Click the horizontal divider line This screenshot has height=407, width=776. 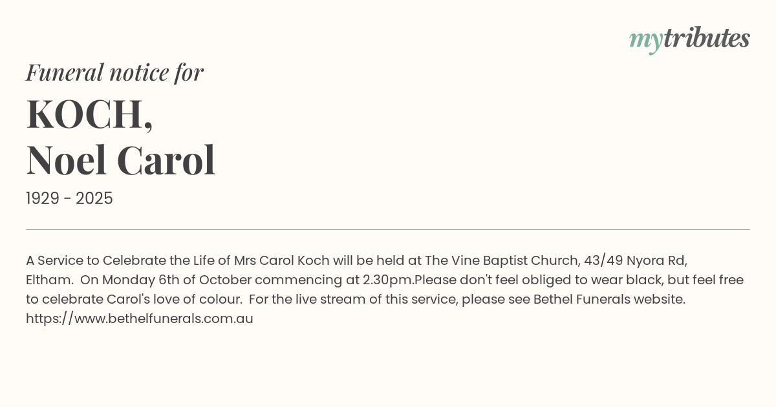point(388,229)
